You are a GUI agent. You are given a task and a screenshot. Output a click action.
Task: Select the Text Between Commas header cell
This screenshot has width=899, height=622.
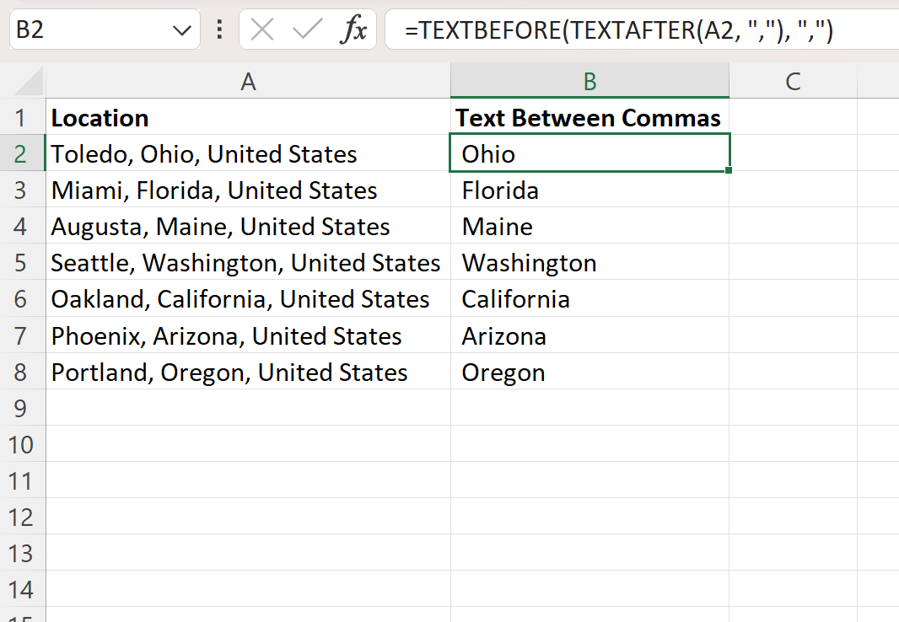point(589,117)
